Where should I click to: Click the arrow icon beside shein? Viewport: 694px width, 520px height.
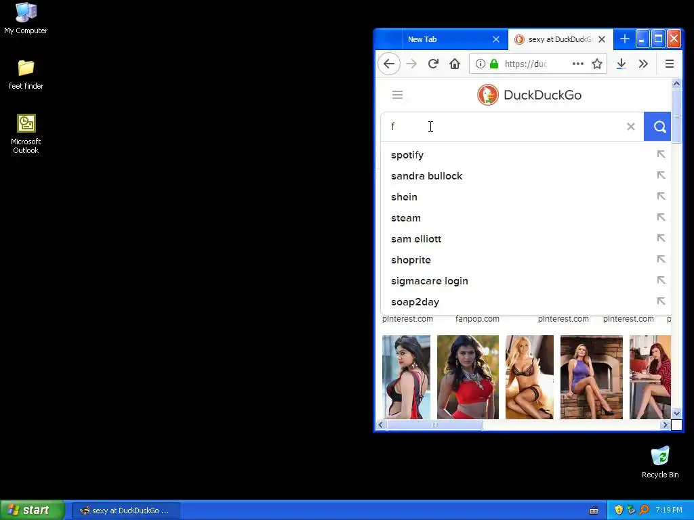(x=661, y=196)
